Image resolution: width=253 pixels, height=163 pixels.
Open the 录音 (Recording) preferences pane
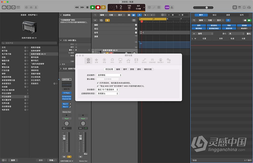104,61
